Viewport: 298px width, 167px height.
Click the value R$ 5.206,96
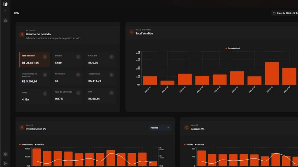click(30, 81)
